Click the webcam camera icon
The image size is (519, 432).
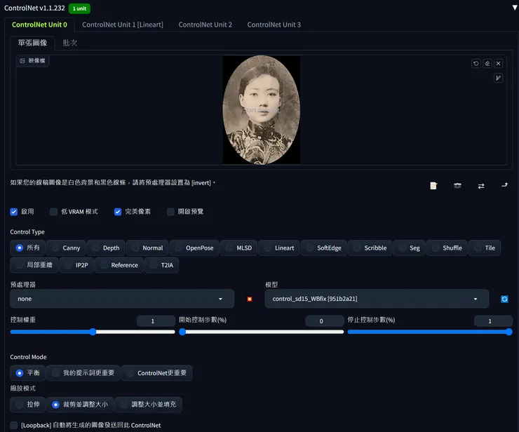(x=457, y=186)
